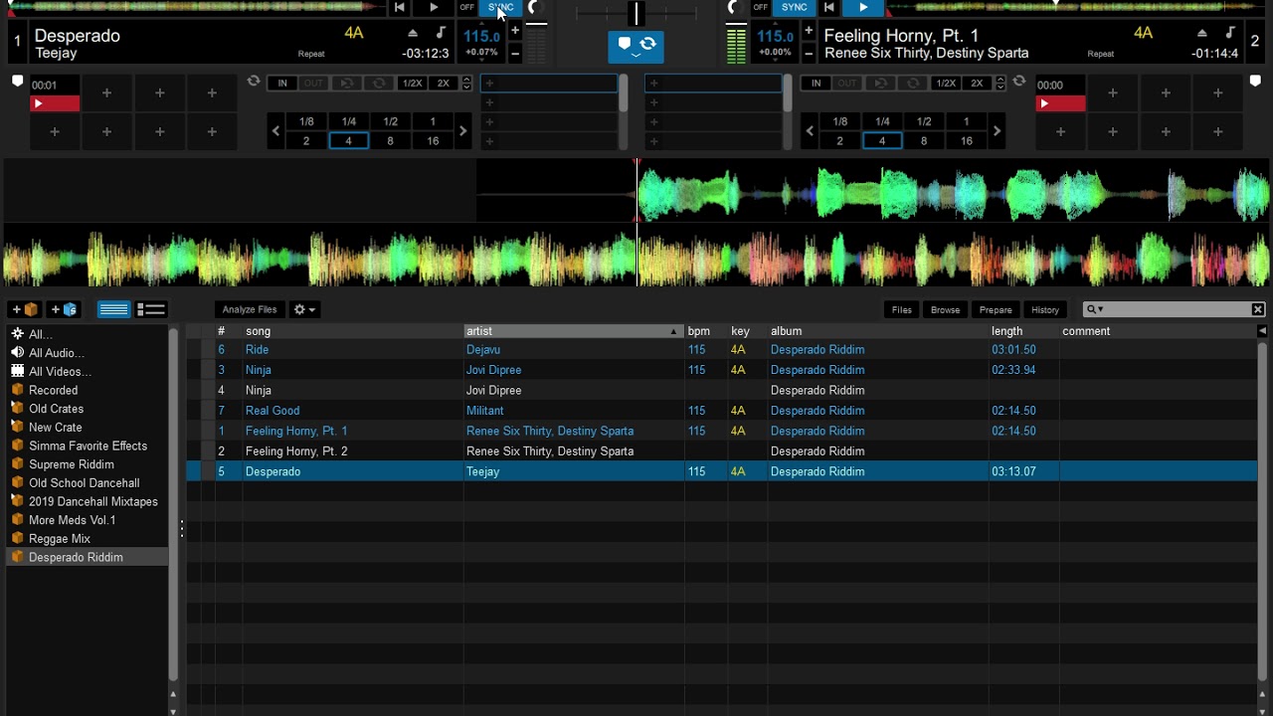The width and height of the screenshot is (1273, 716).
Task: Open the library settings gear dropdown
Action: (304, 309)
